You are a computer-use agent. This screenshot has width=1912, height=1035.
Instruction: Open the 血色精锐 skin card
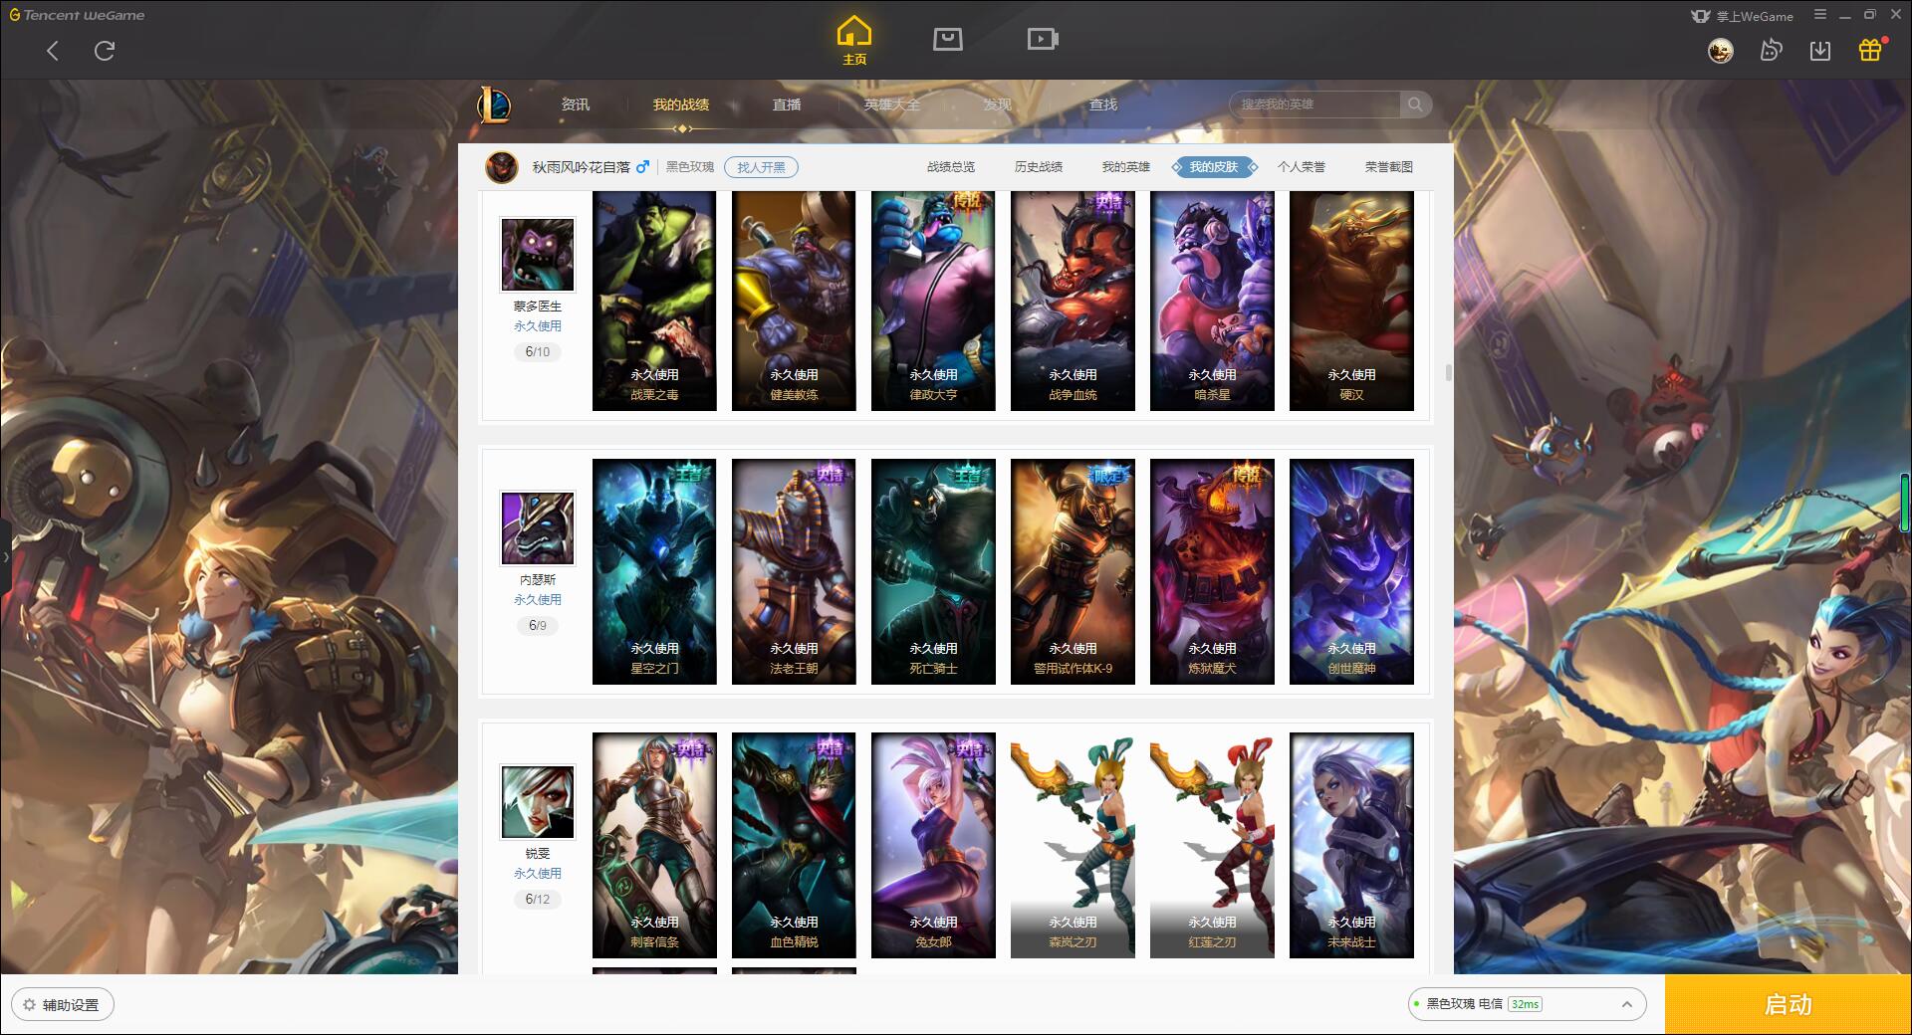pos(794,845)
